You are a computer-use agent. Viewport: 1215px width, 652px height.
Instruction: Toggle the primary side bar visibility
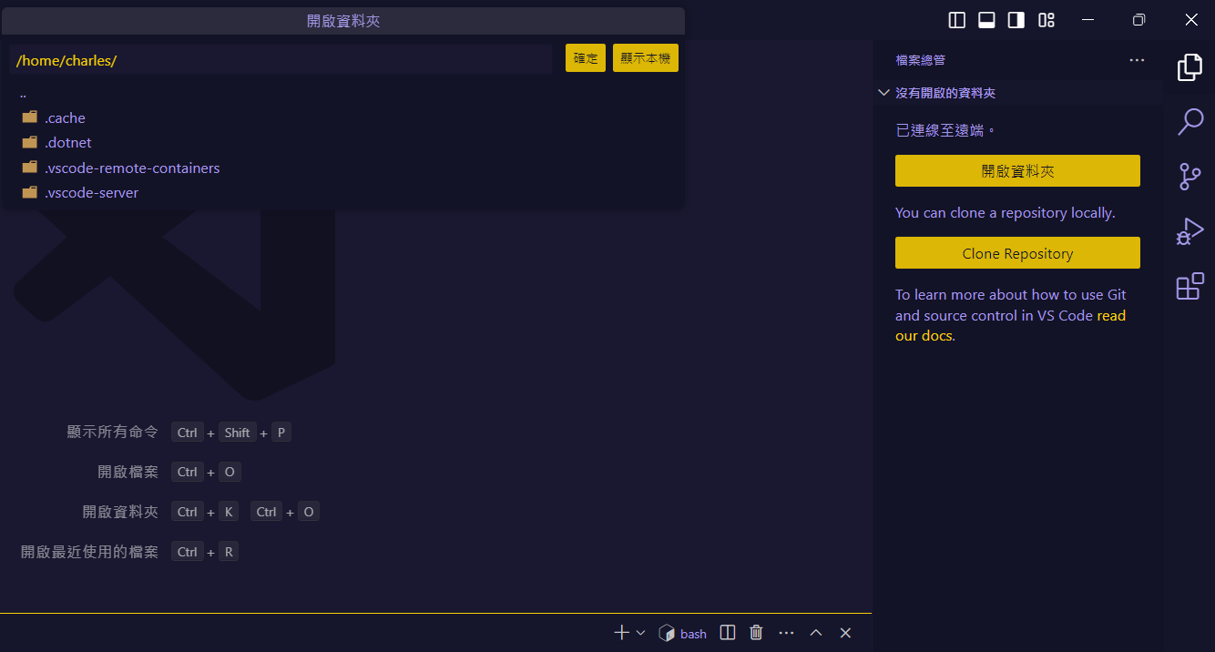click(957, 20)
